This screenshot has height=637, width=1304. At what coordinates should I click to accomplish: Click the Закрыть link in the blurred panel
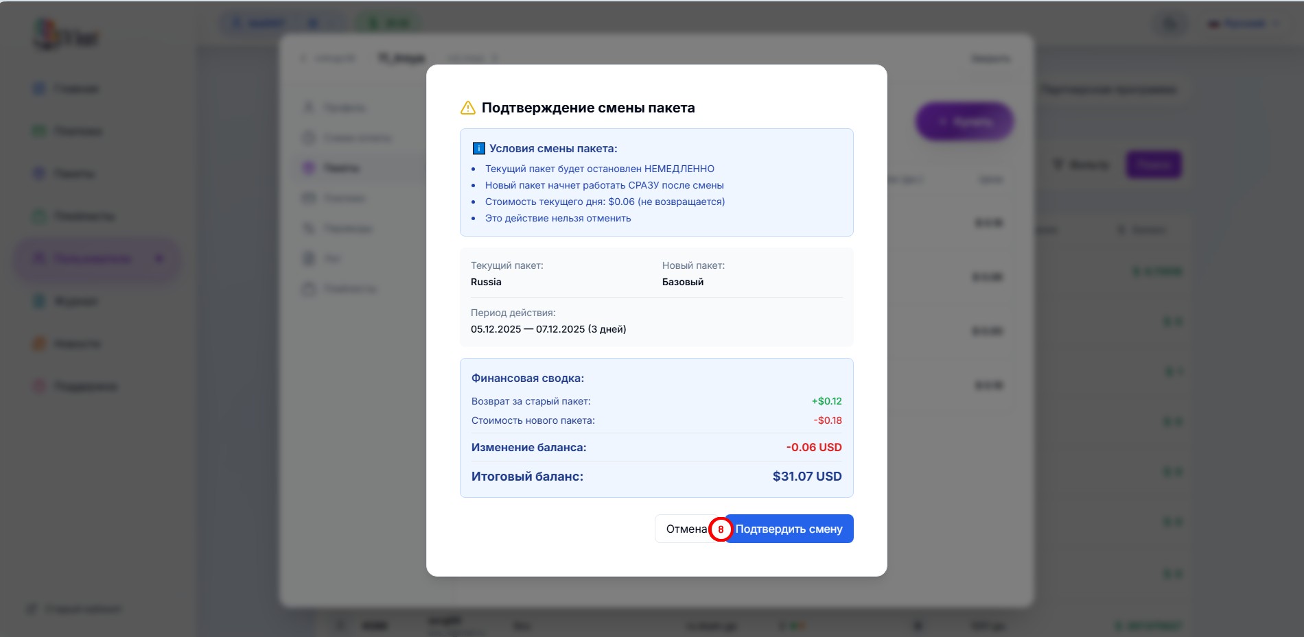click(990, 59)
